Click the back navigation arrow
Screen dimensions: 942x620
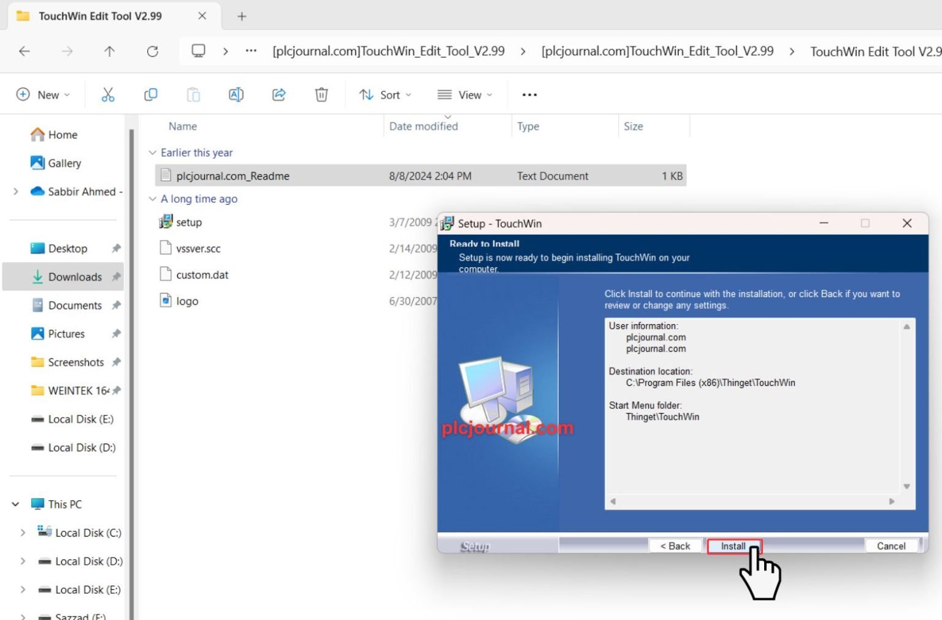coord(24,51)
